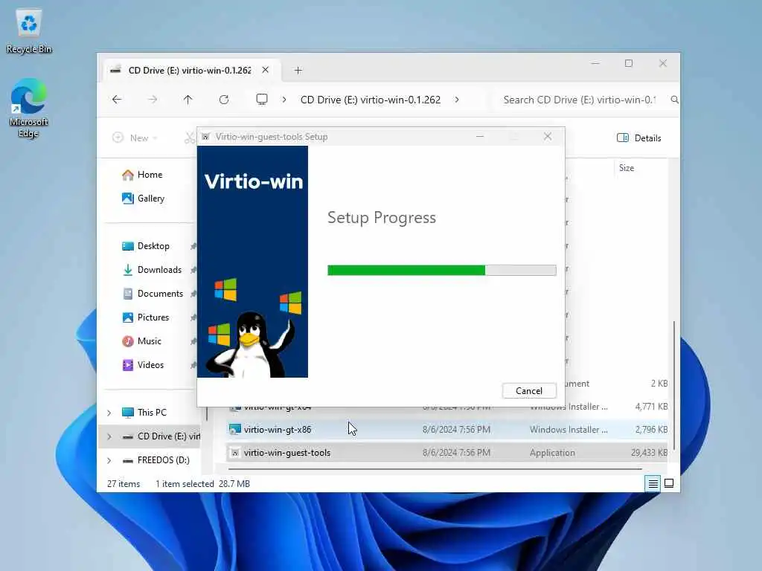The width and height of the screenshot is (762, 571).
Task: Click the Cut scissors icon
Action: point(190,138)
